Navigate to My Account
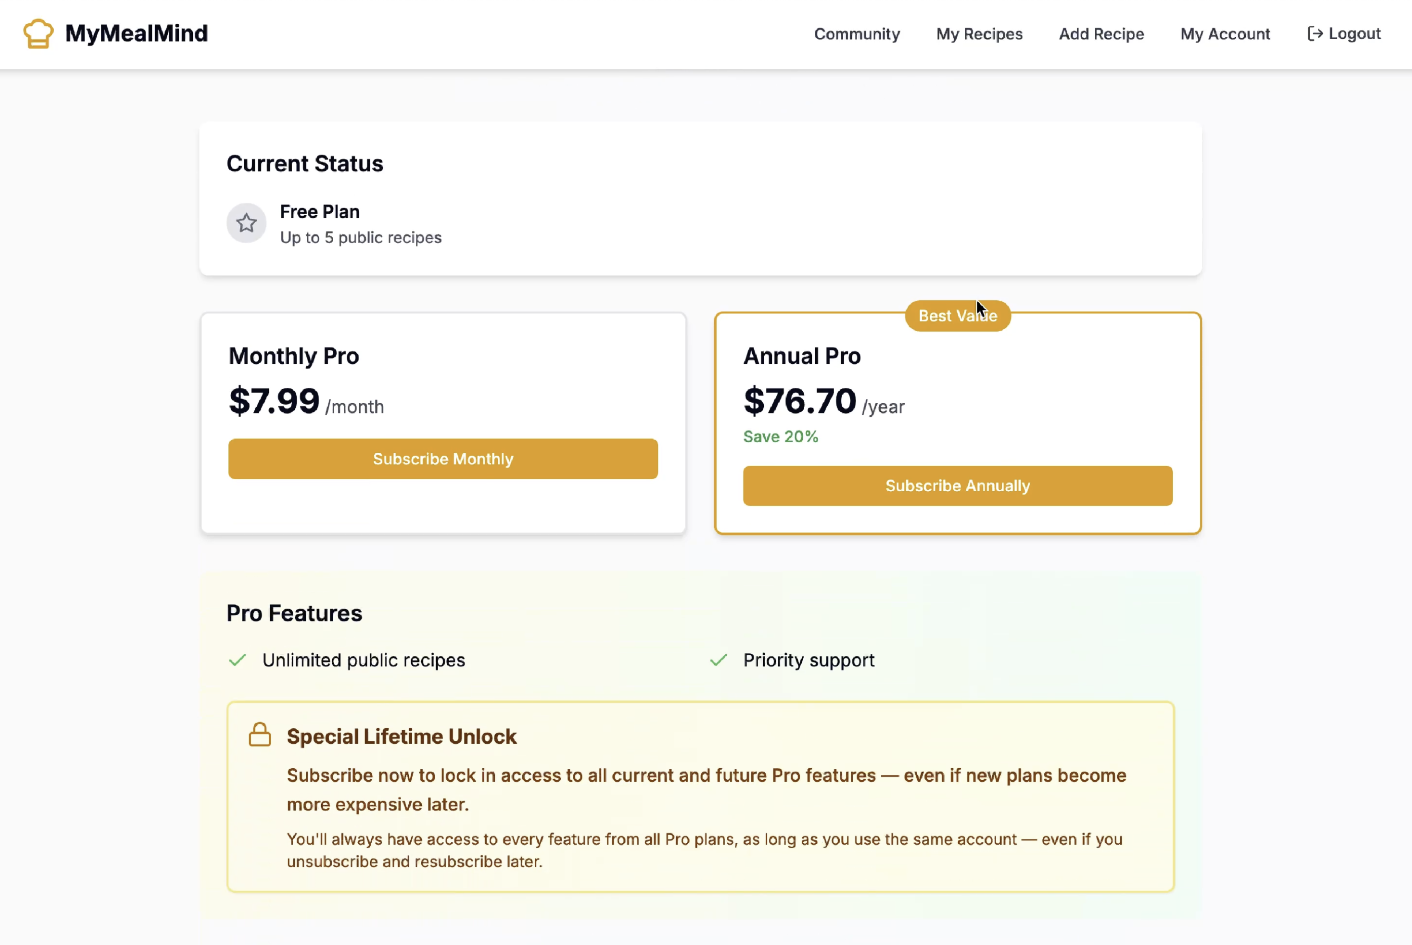Image resolution: width=1412 pixels, height=945 pixels. (x=1225, y=34)
